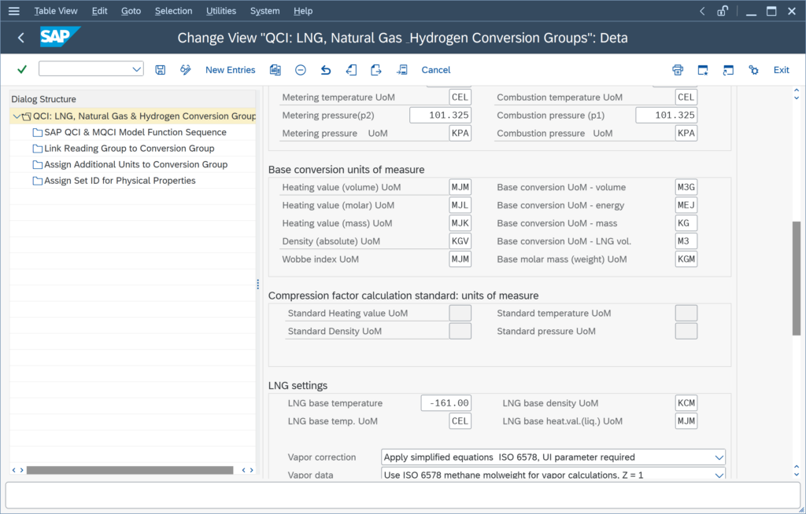The image size is (806, 514).
Task: Open the Vapor data dropdown
Action: [719, 475]
